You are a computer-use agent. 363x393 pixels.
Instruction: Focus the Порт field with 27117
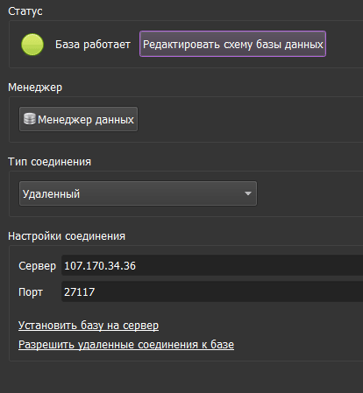[x=212, y=291]
